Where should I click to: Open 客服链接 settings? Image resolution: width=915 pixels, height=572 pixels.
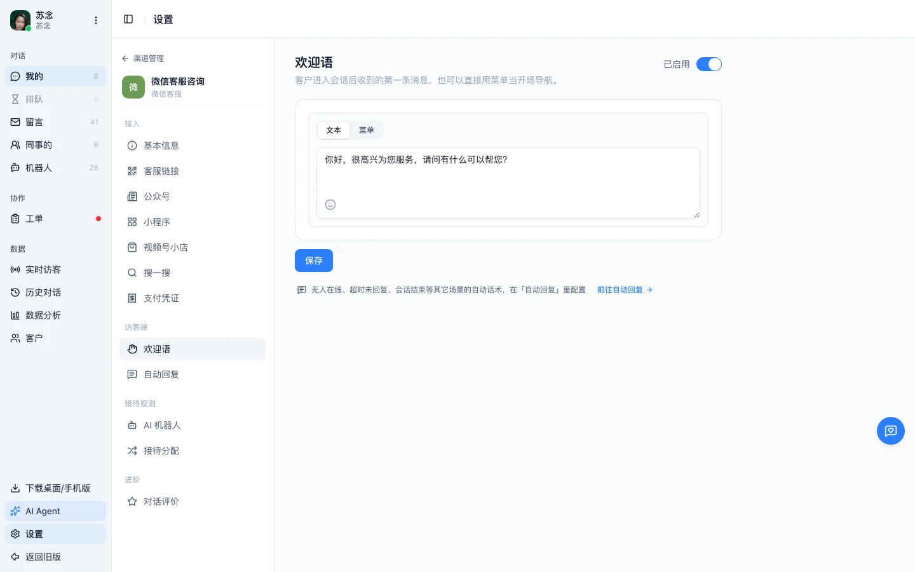click(x=193, y=171)
